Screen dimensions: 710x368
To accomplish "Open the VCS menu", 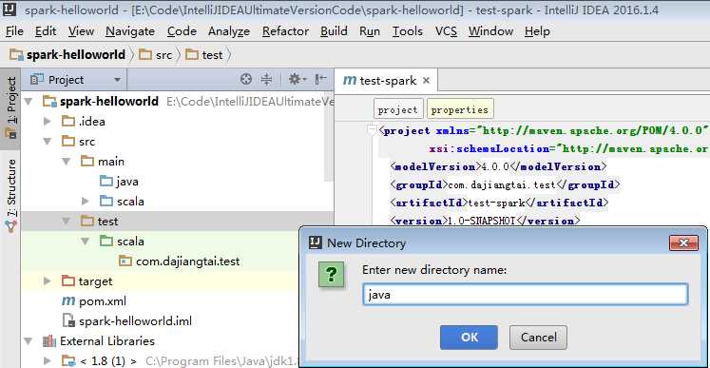I will click(446, 31).
